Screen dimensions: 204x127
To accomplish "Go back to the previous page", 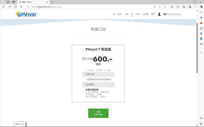I will [x=4, y=7].
